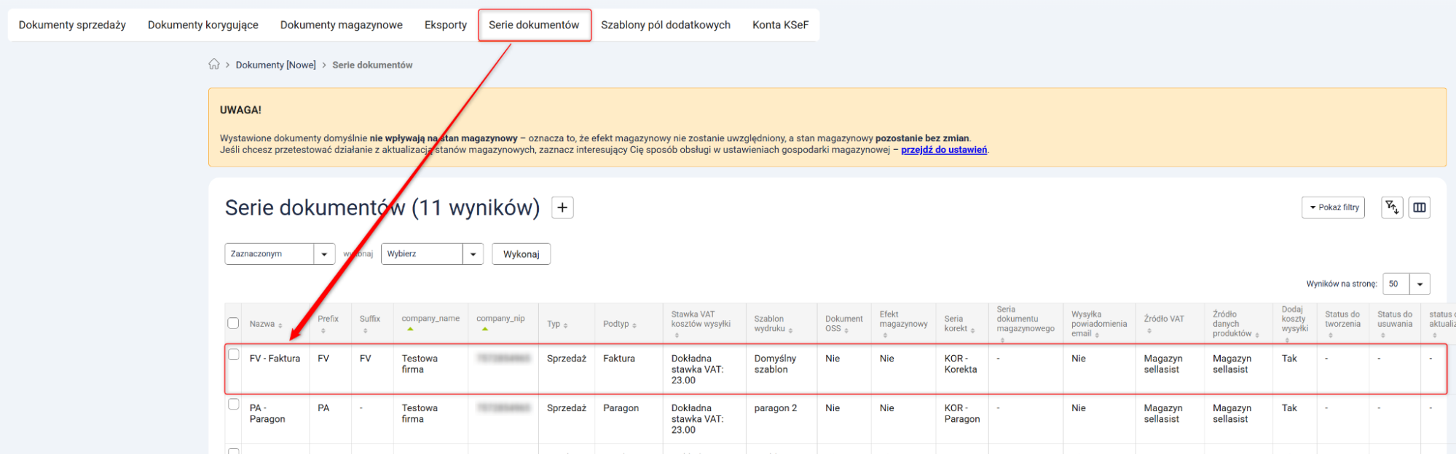Select the PA - Paragon row checkbox
1456x454 pixels.
234,405
